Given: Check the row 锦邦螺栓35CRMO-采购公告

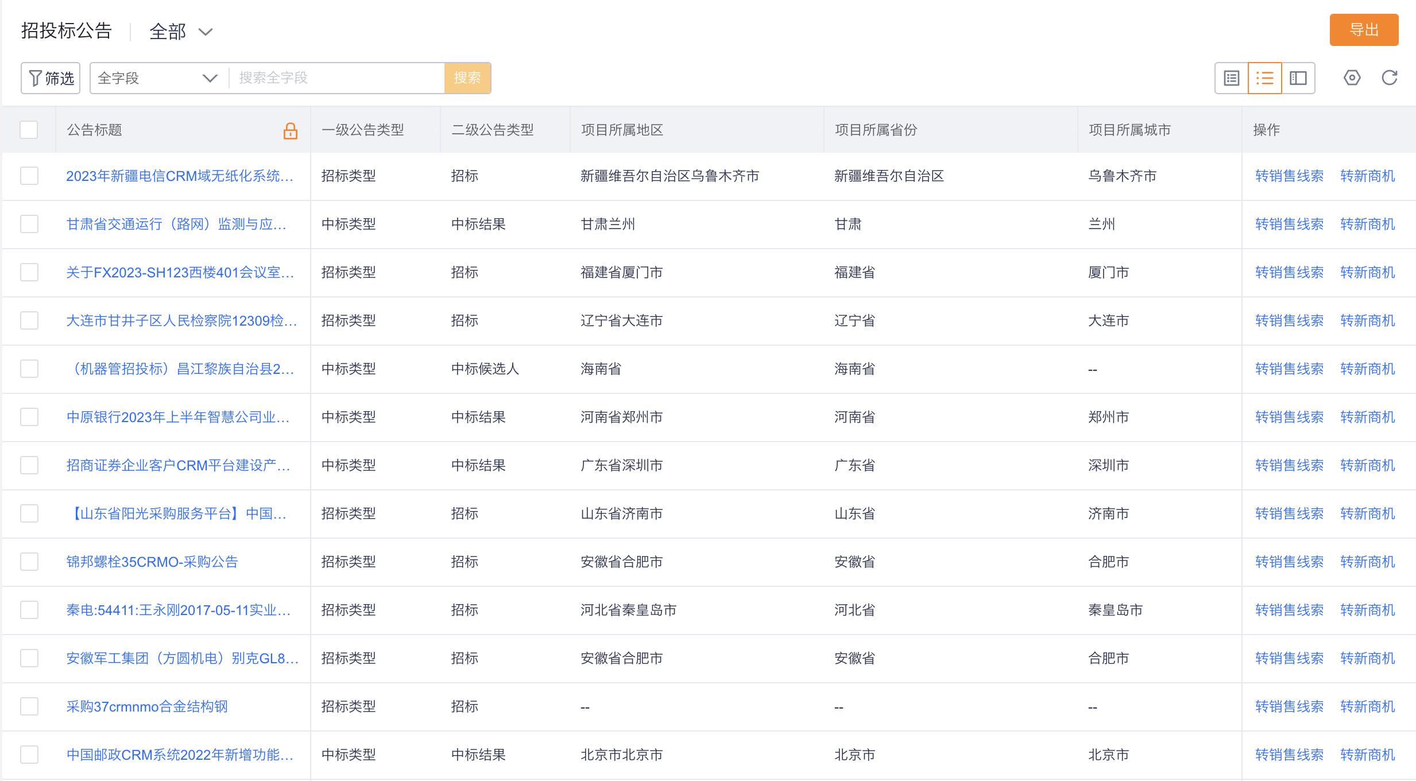Looking at the screenshot, I should coord(29,562).
